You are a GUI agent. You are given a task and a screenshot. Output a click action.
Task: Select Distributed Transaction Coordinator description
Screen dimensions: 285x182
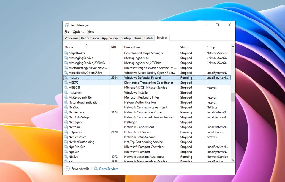pos(149,83)
